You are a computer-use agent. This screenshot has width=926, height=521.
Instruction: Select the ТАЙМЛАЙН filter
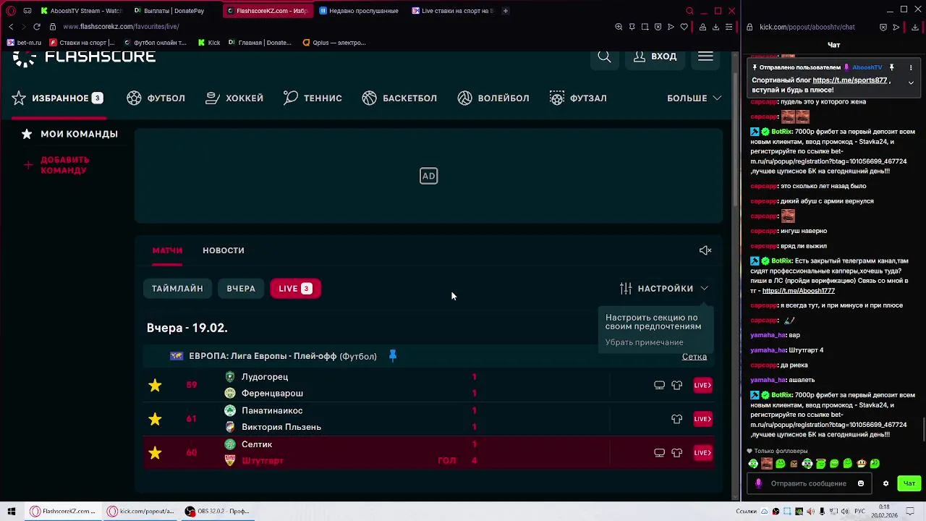pos(177,289)
